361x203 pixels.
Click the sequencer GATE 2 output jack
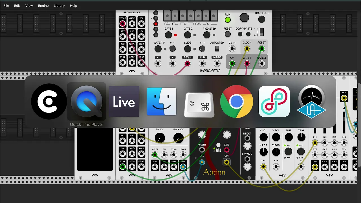(261, 64)
